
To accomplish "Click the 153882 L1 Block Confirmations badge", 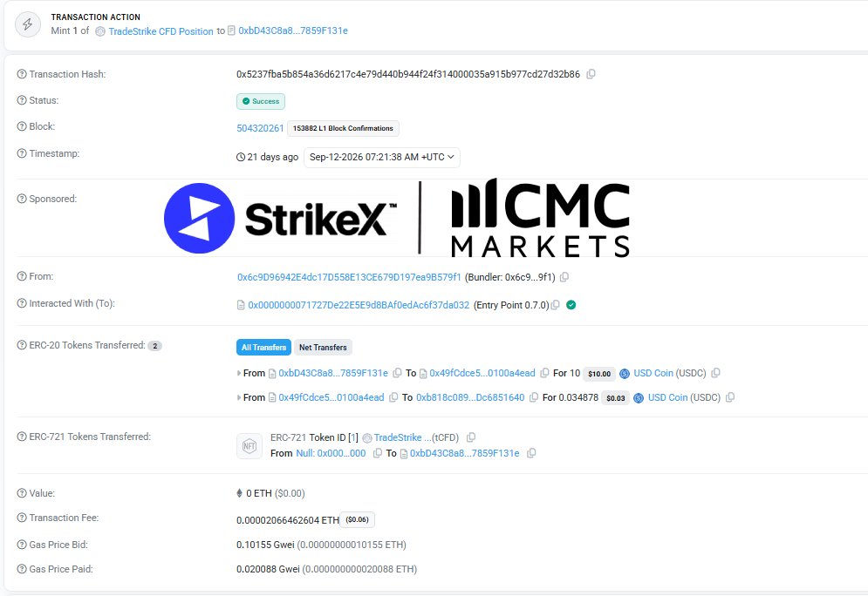I will click(x=343, y=128).
